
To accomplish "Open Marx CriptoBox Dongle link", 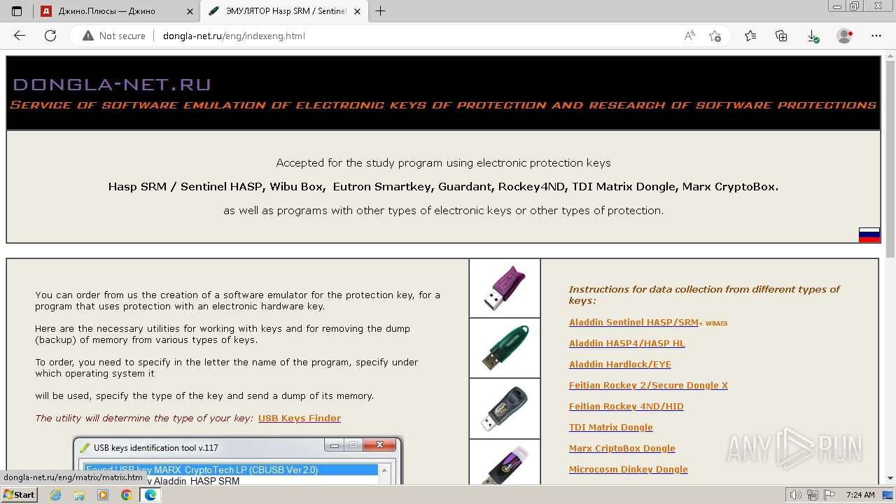I will click(x=622, y=448).
